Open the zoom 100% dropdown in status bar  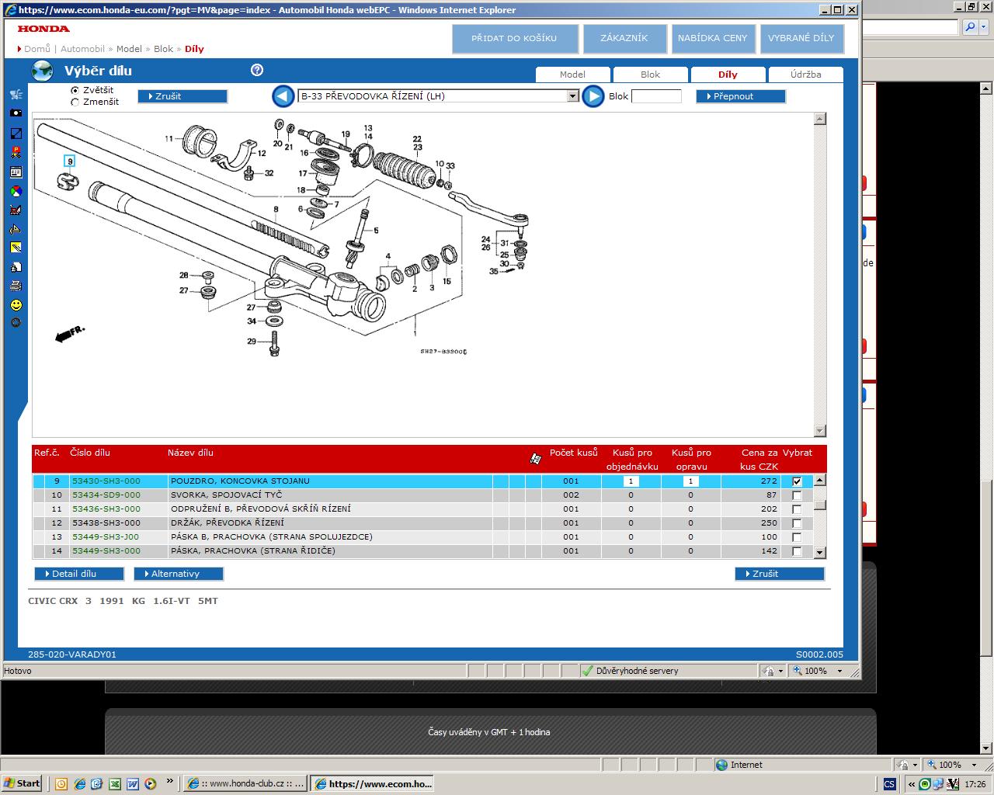pos(839,671)
